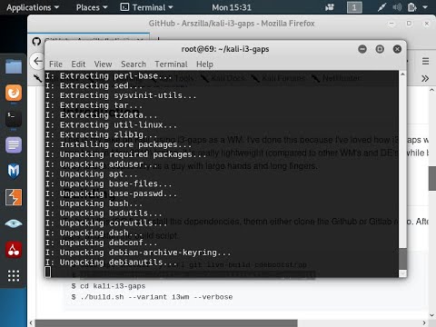Click the terminal scrollbar up arrow
Image resolution: width=436 pixels, height=327 pixels.
coord(402,74)
